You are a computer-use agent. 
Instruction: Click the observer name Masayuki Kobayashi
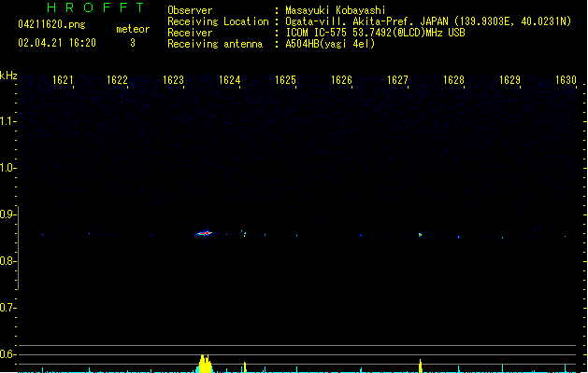[336, 10]
